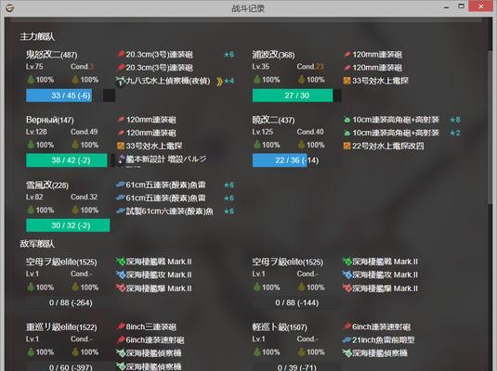Click 暁改二's HP bar showing 22 / 36 (-14)
This screenshot has width=497, height=371.
coord(296,160)
